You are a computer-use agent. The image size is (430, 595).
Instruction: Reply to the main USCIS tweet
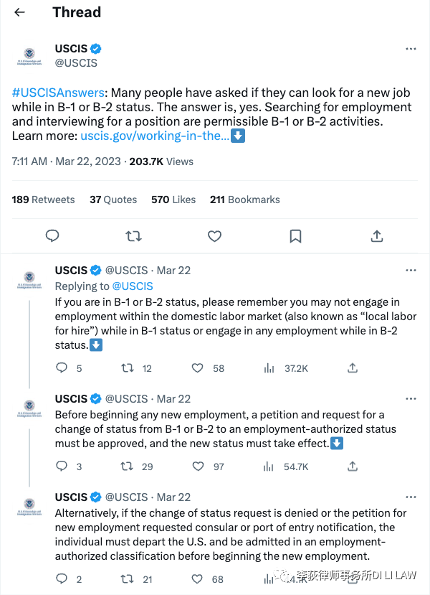tap(52, 235)
